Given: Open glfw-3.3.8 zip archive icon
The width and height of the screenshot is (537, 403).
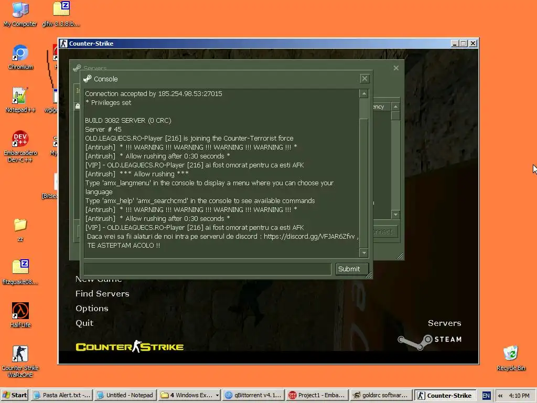Looking at the screenshot, I should pos(61,14).
